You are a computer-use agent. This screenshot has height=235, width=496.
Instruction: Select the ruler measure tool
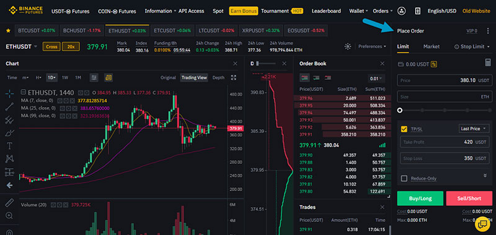pyautogui.click(x=9, y=203)
